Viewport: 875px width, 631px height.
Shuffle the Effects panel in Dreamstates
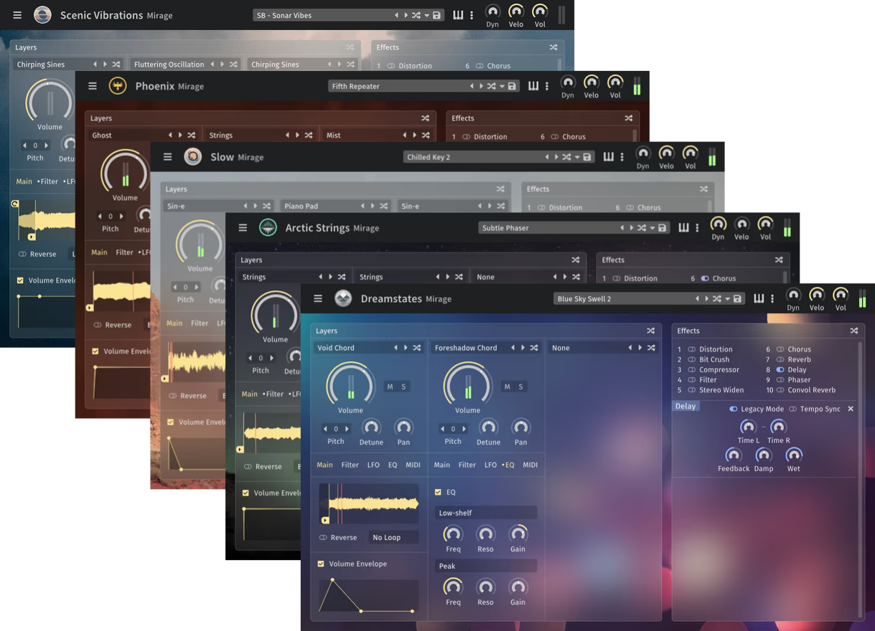(x=854, y=331)
